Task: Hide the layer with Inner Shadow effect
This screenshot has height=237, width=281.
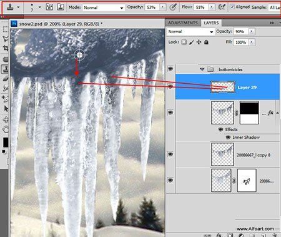Action: click(x=170, y=113)
